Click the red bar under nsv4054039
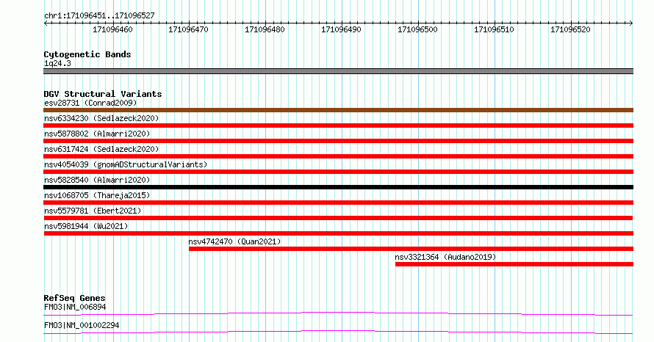Image resolution: width=654 pixels, height=342 pixels. (338, 172)
